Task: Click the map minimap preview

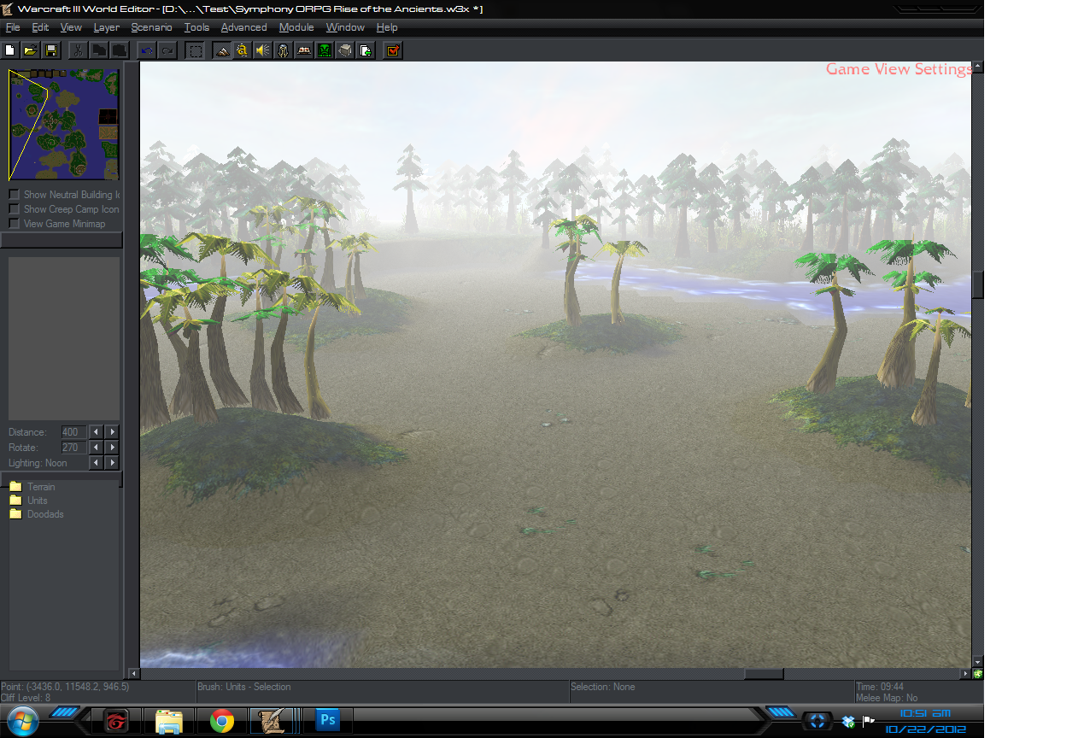Action: click(x=63, y=125)
